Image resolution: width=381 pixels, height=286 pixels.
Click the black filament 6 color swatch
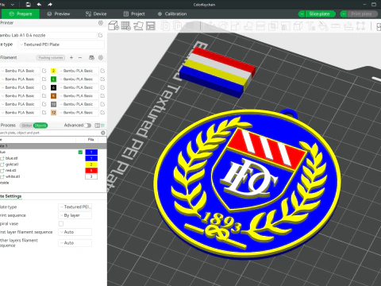[53, 87]
